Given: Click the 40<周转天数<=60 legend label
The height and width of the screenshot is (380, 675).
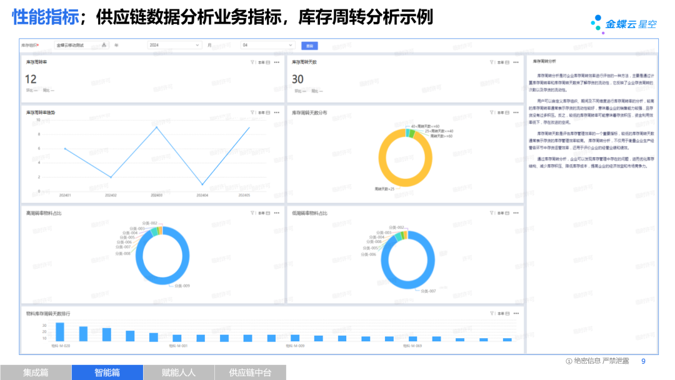Looking at the screenshot, I should 425,126.
